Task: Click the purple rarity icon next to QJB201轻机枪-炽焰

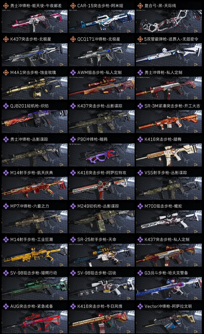Action: point(6,106)
